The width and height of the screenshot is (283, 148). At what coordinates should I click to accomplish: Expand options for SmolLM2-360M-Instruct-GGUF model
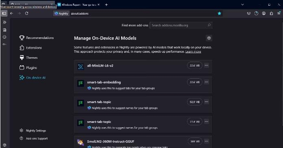[207, 142]
